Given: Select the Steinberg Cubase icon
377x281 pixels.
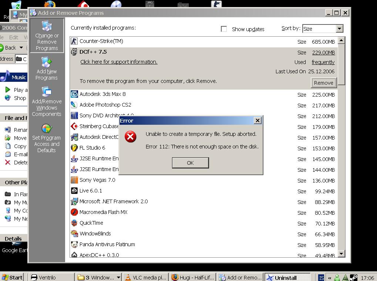Looking at the screenshot, I should pyautogui.click(x=74, y=126).
